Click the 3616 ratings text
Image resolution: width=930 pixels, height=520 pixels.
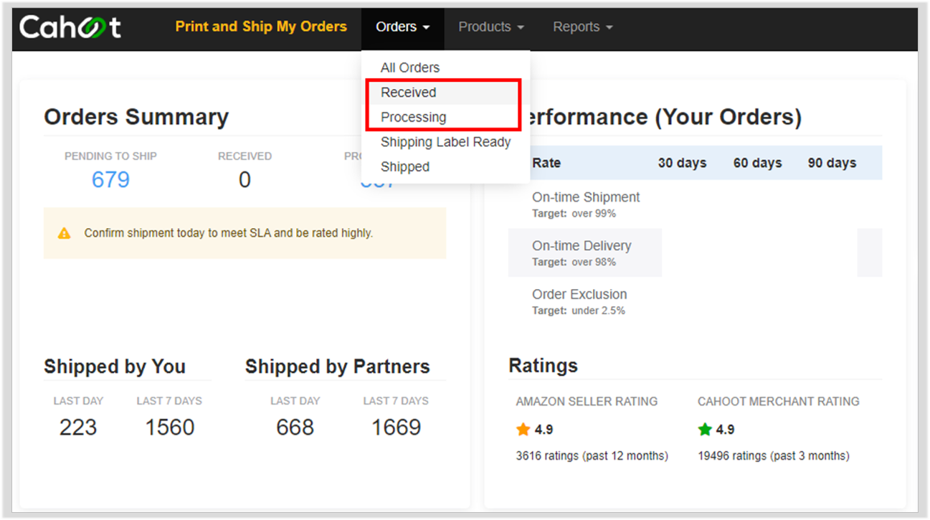click(x=592, y=455)
